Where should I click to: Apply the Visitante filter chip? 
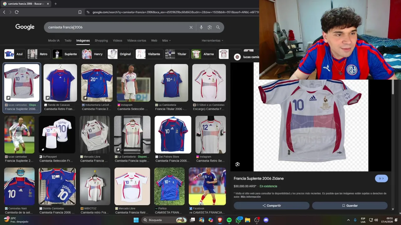click(149, 54)
